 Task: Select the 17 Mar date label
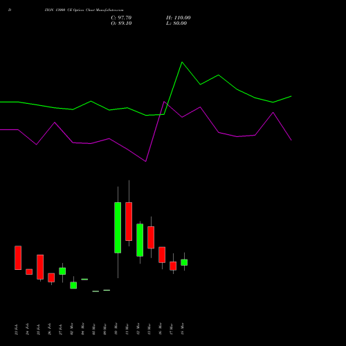pyautogui.click(x=172, y=329)
